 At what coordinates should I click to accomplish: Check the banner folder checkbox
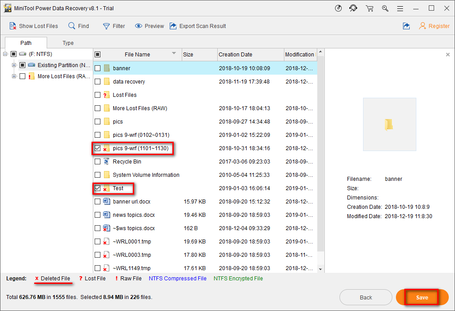97,68
